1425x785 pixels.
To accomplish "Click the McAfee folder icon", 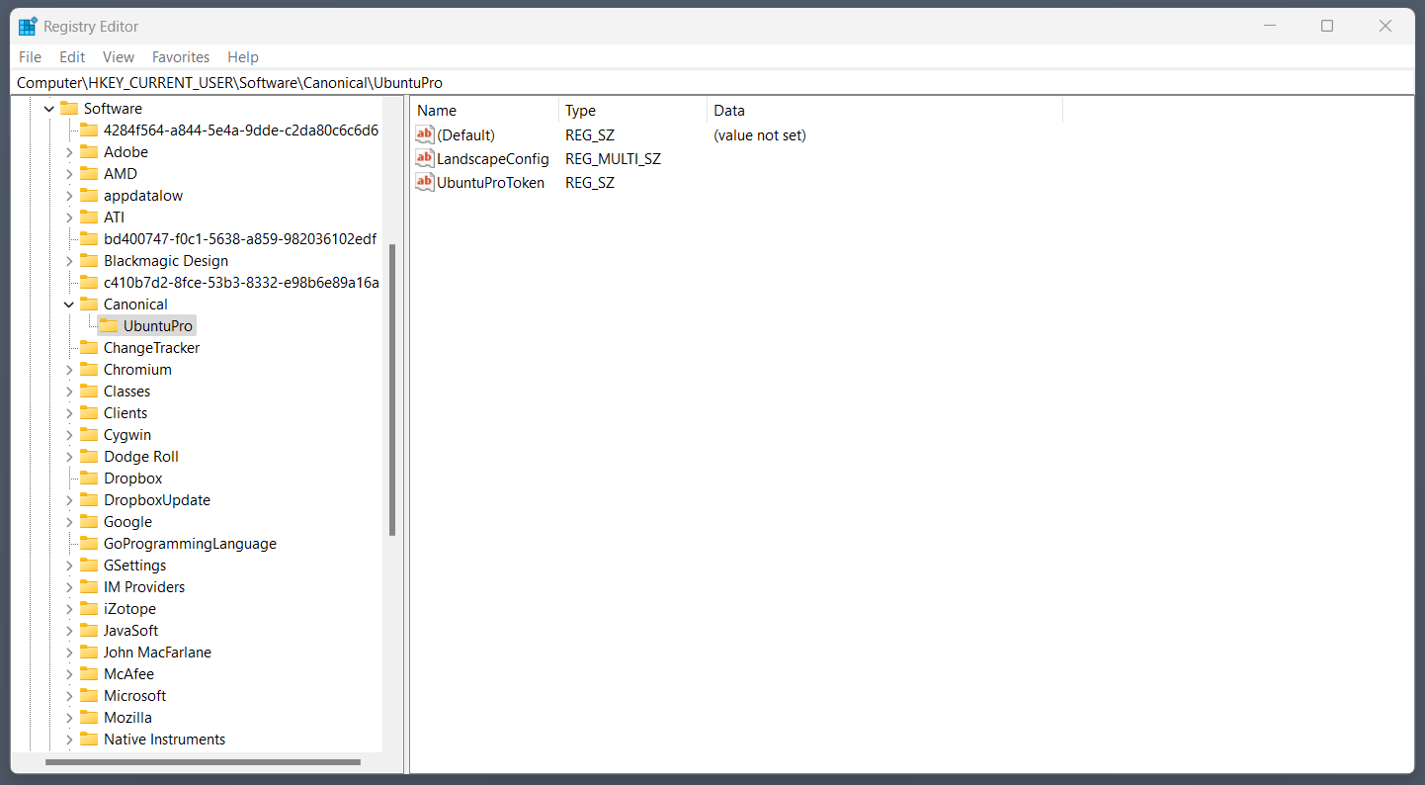I will (x=89, y=674).
